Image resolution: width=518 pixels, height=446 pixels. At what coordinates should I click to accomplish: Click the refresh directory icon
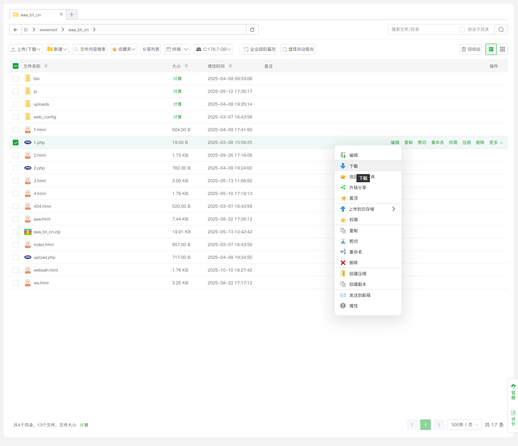pos(252,30)
